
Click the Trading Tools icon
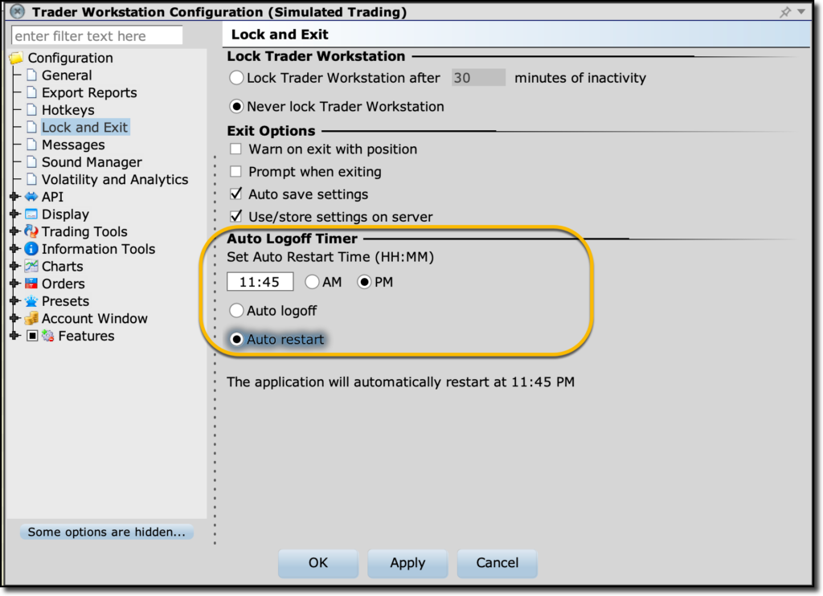pos(31,231)
